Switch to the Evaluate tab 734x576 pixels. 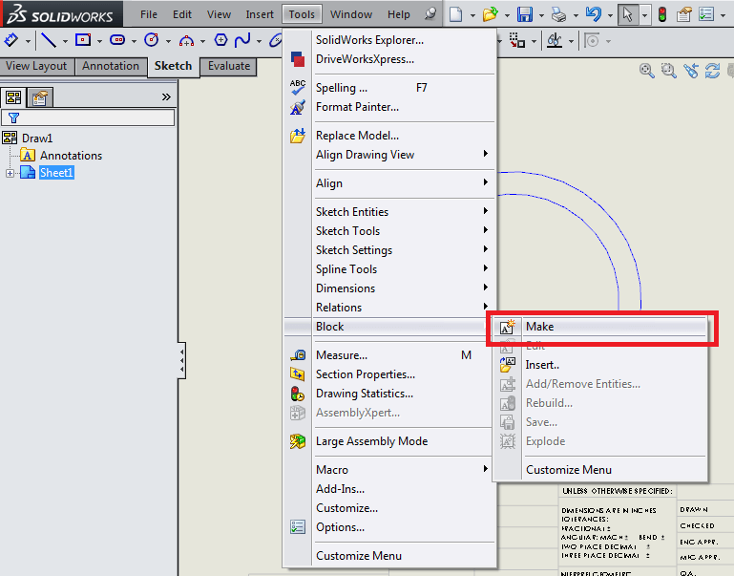pos(229,66)
